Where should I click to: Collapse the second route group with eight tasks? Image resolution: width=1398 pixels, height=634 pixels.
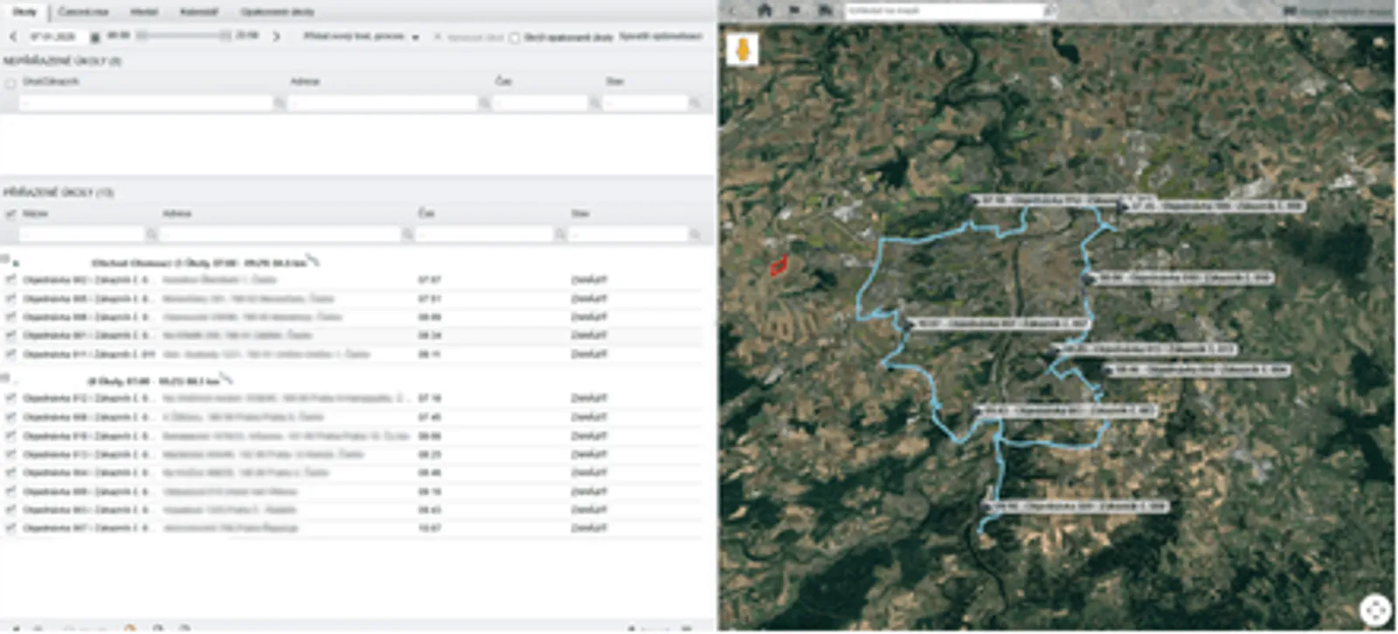point(6,378)
